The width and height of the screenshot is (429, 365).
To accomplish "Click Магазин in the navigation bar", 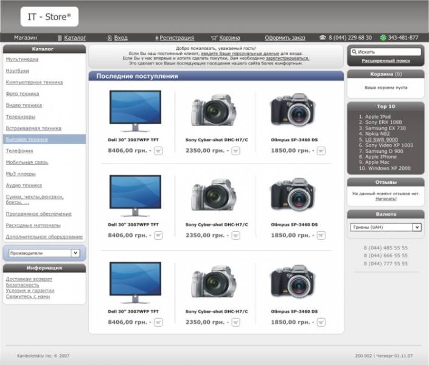I will coord(26,38).
